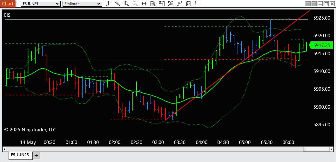Click the 5900.00 price axis label
The width and height of the screenshot is (336, 162).
(322, 107)
